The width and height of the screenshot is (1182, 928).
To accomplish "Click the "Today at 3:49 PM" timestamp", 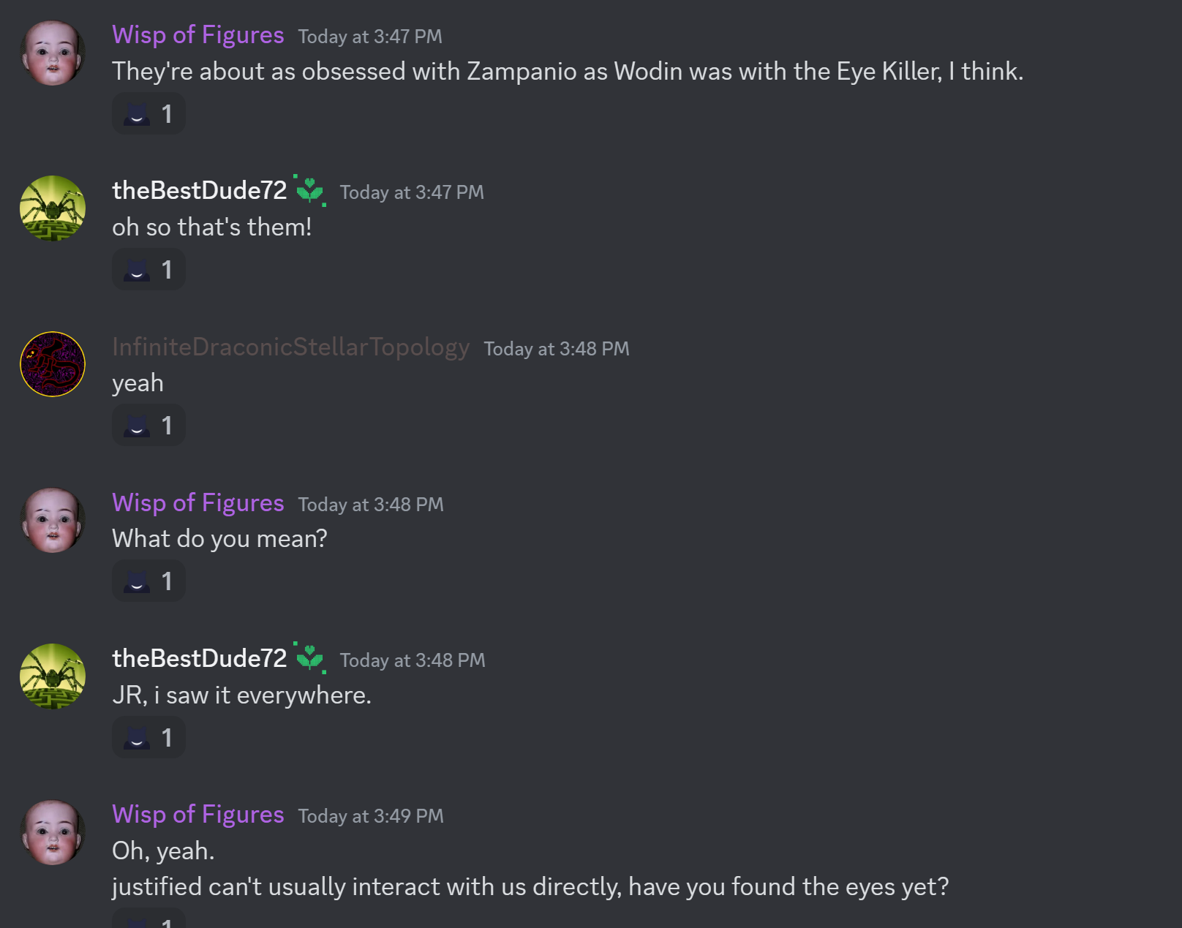I will point(371,816).
